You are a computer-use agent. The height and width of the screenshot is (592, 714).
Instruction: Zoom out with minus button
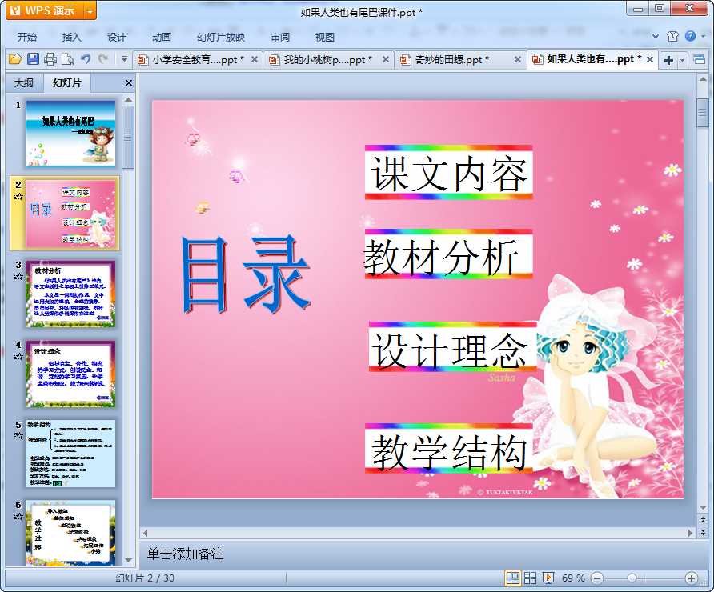click(597, 578)
